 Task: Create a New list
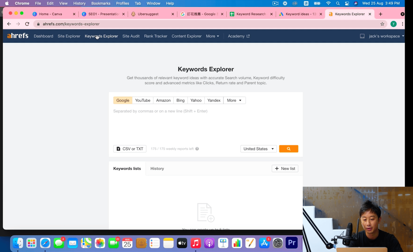click(x=285, y=168)
